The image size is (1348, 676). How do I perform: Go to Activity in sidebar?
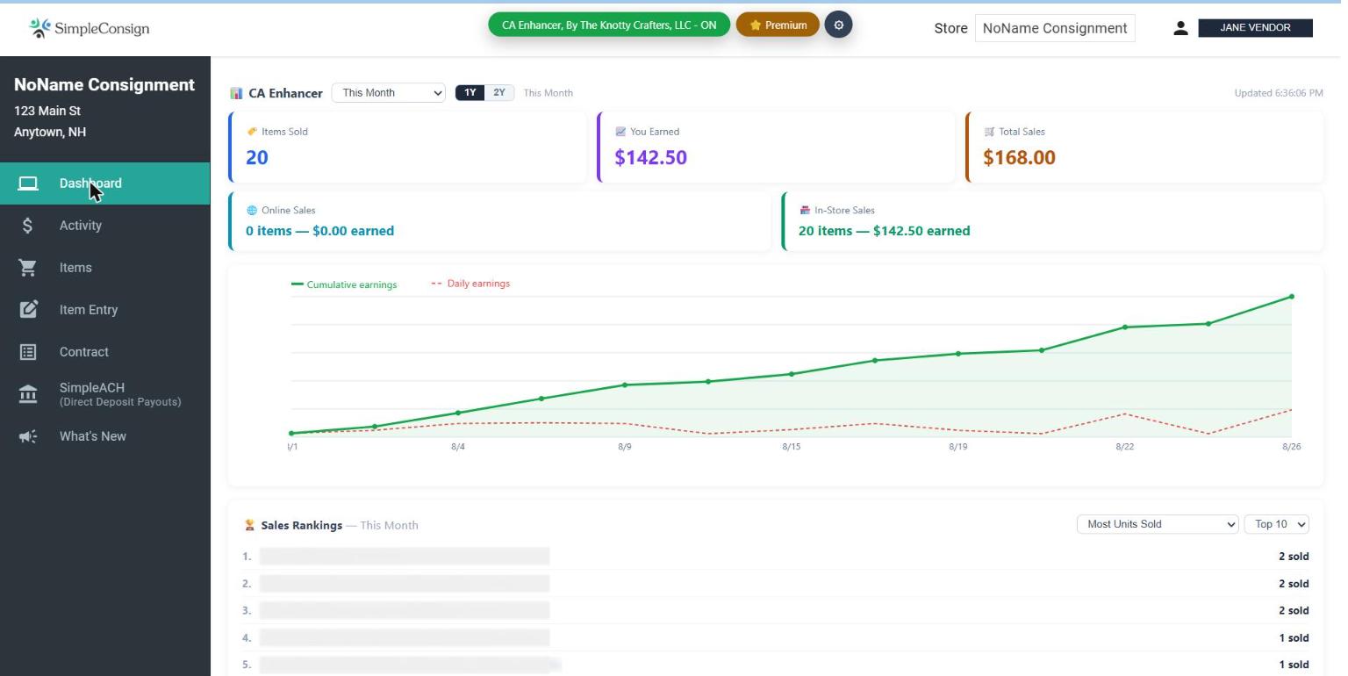click(x=105, y=226)
